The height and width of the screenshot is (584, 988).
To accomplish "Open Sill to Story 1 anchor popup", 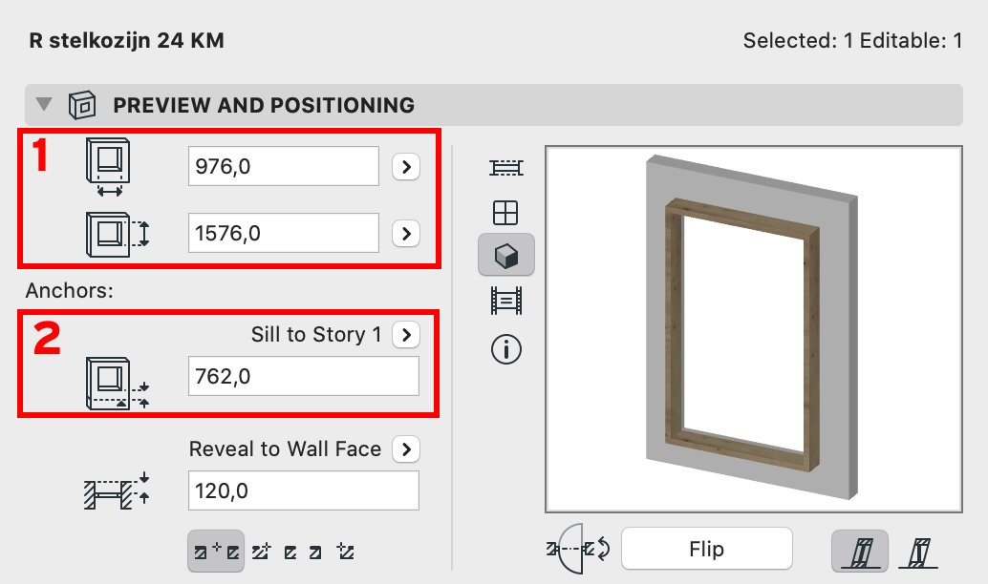I will click(x=406, y=335).
